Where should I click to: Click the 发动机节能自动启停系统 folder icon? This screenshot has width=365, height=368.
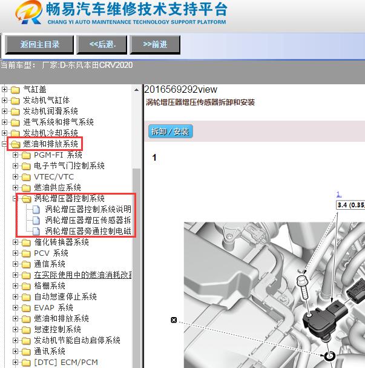coord(26,341)
